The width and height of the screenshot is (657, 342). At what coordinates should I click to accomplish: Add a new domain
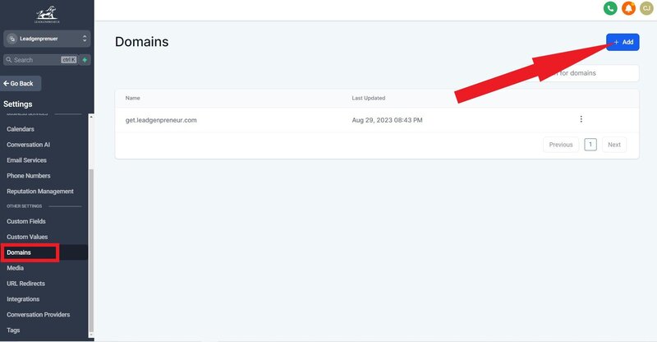(x=623, y=42)
